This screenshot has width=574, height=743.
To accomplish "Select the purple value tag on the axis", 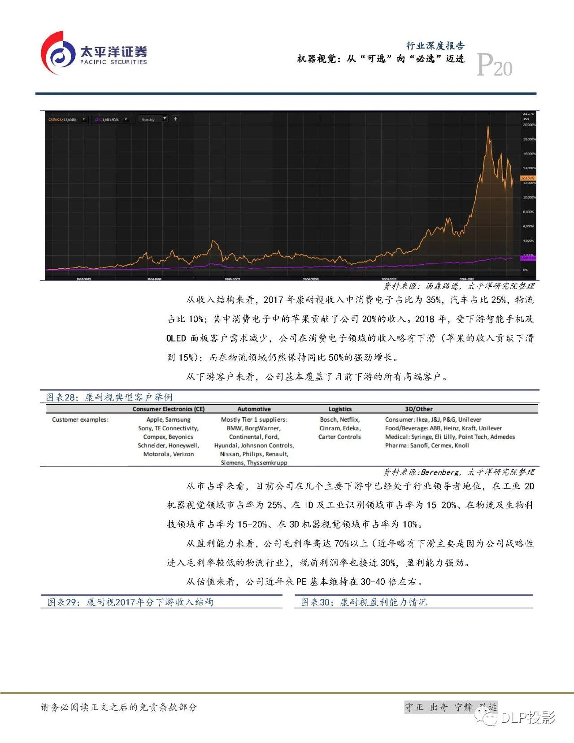I will coord(528,258).
